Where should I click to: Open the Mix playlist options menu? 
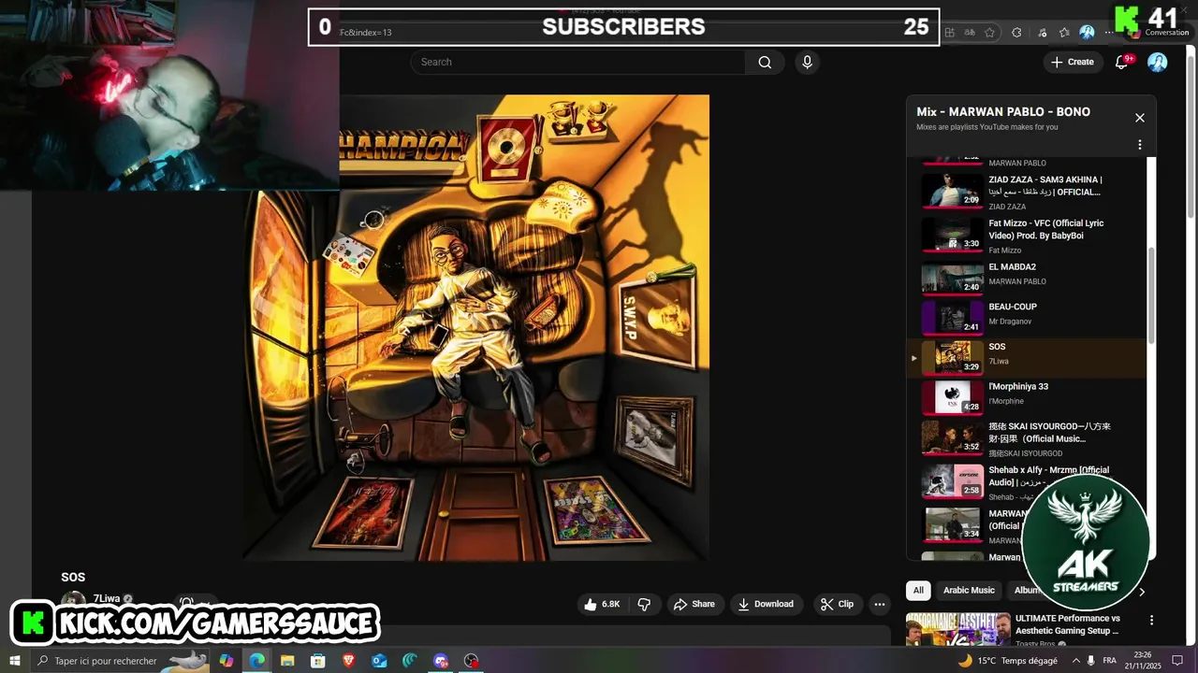coord(1139,145)
